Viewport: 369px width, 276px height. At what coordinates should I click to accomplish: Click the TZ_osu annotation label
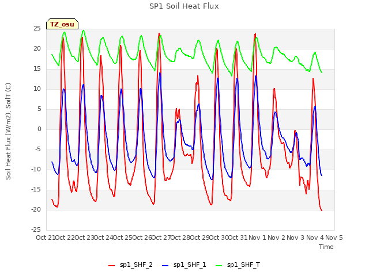coord(62,24)
